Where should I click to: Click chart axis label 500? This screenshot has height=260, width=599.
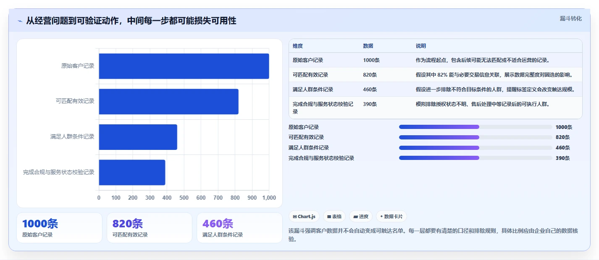(184, 198)
